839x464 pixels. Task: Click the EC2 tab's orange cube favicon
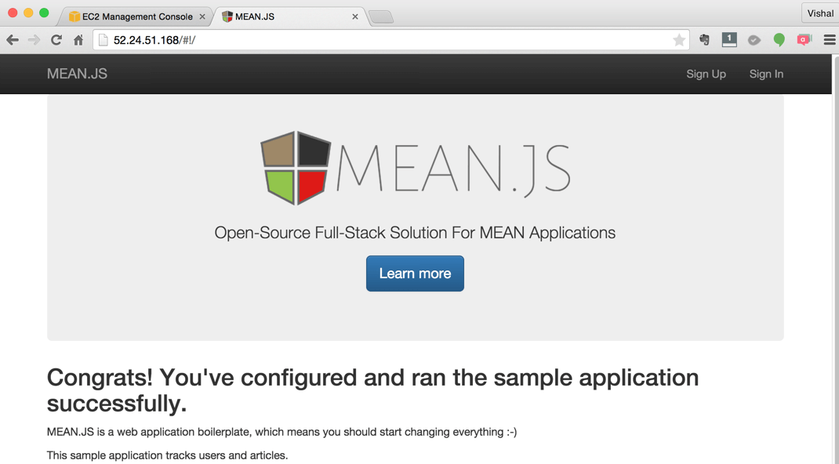tap(74, 16)
